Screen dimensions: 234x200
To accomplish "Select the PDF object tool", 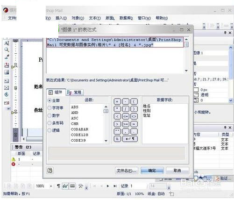I will click(x=7, y=65).
